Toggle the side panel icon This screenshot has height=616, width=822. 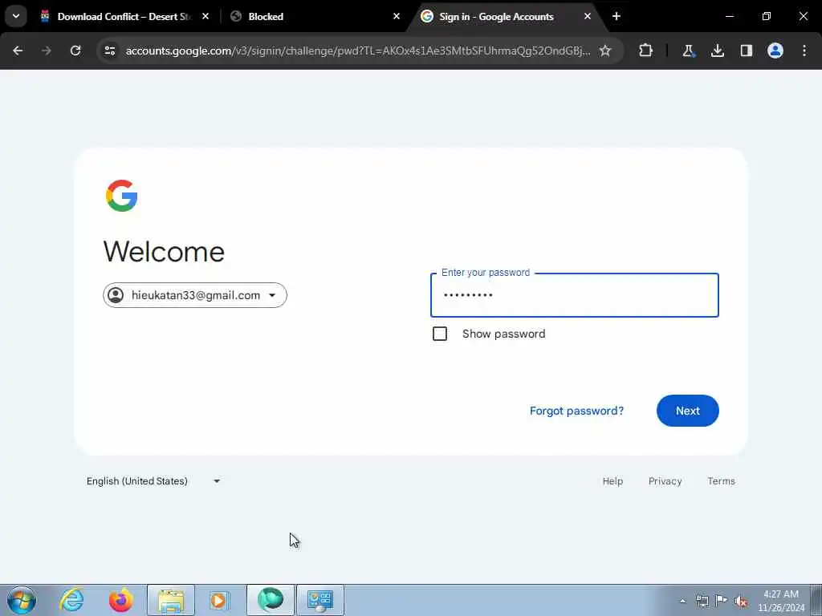click(747, 51)
